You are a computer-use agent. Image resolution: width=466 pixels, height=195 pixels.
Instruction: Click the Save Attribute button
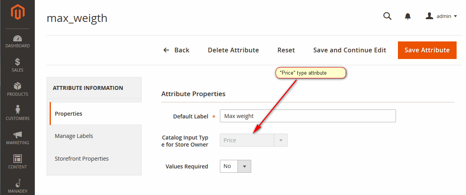point(427,50)
